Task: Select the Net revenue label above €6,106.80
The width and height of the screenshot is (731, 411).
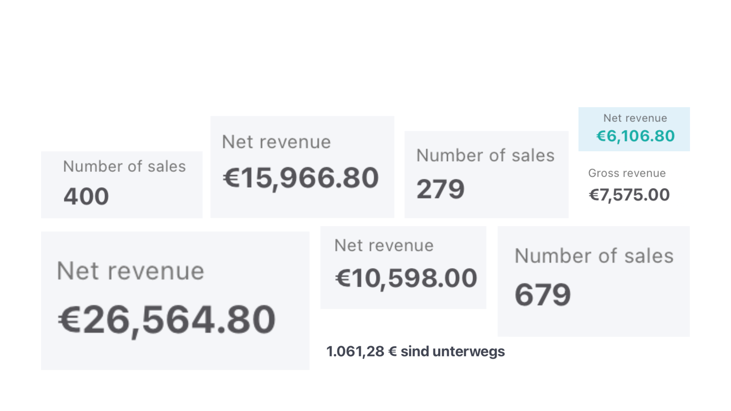Action: click(x=635, y=118)
